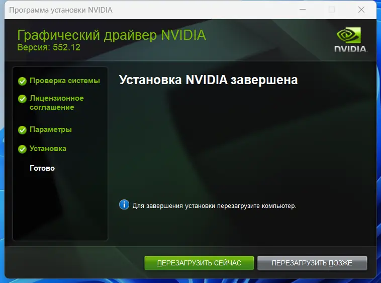The width and height of the screenshot is (381, 283).
Task: Click the ПЕРЕЗАГРУЗИТЬ СЕЙЧАС button
Action: [x=199, y=263]
